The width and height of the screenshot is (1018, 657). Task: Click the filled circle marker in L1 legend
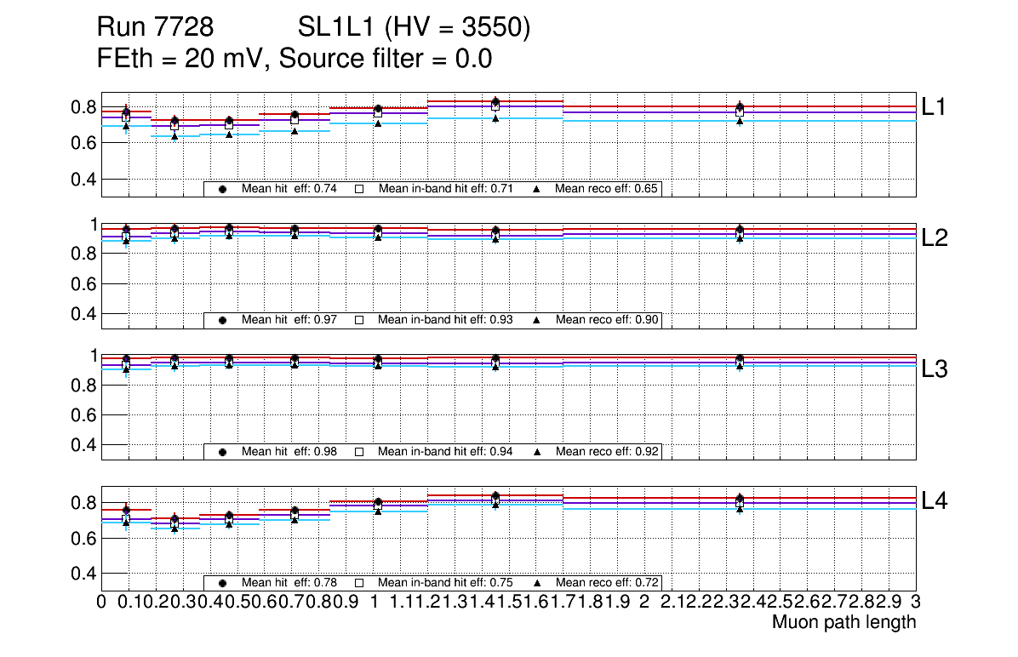pyautogui.click(x=222, y=189)
